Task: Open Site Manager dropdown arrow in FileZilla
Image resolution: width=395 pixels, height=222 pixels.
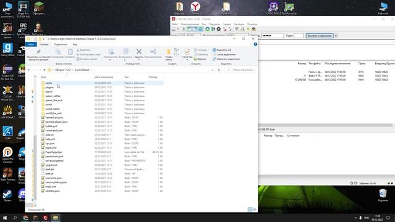Action: (x=178, y=29)
